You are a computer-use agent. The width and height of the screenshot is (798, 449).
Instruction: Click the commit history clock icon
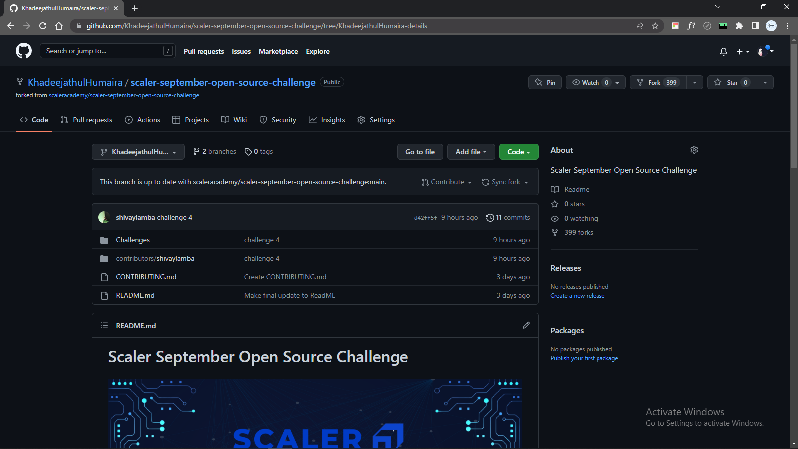pos(489,217)
